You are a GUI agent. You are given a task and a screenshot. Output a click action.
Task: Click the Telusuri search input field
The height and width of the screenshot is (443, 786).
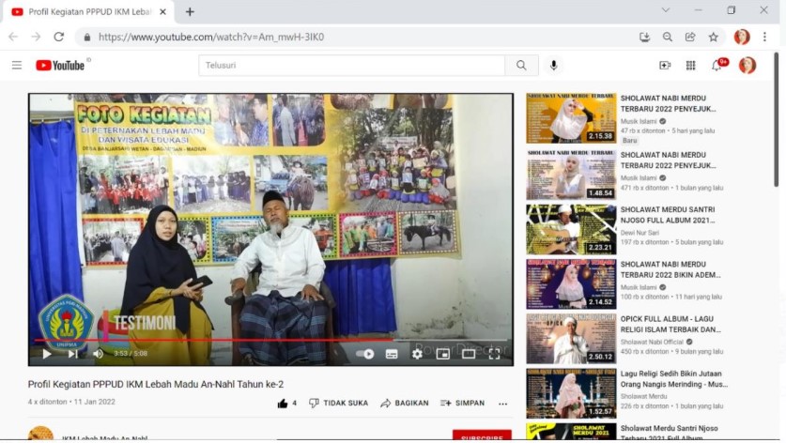point(351,66)
